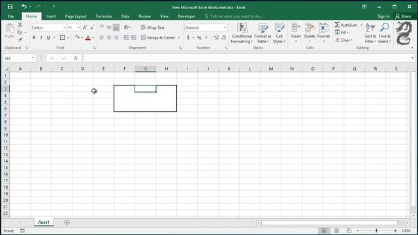
Task: Click the Cut scissors icon
Action: point(20,25)
